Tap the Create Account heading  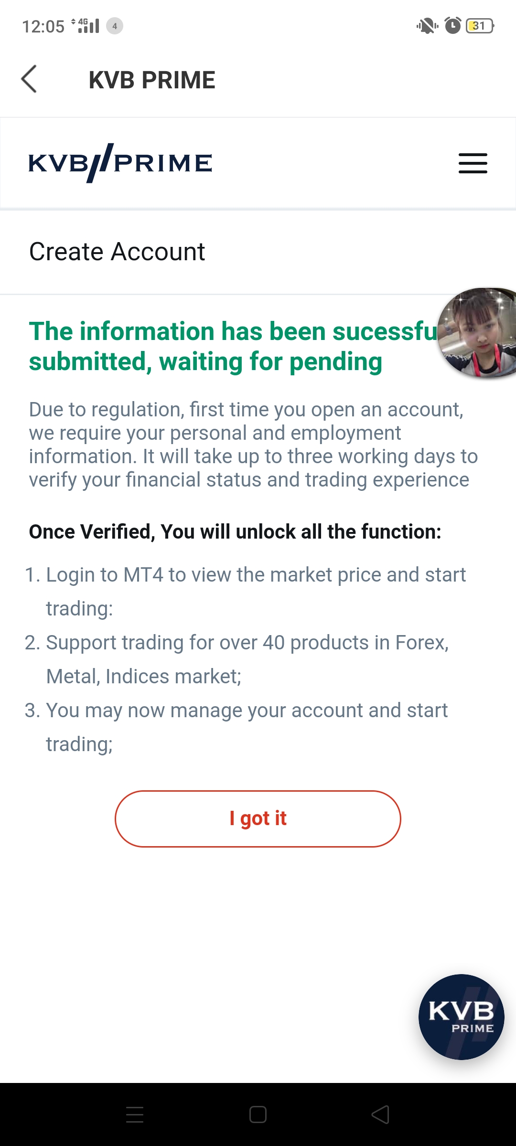117,252
